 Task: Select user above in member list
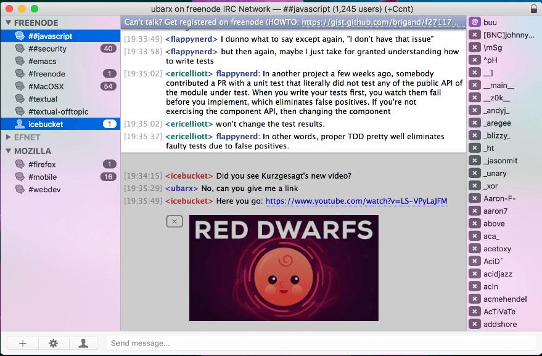point(494,224)
